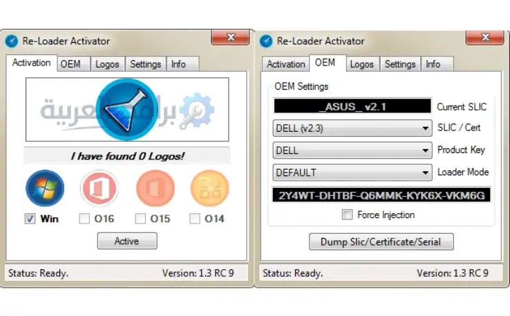This screenshot has height=316, width=510.
Task: Open the Product Key dropdown showing DELL
Action: [352, 150]
